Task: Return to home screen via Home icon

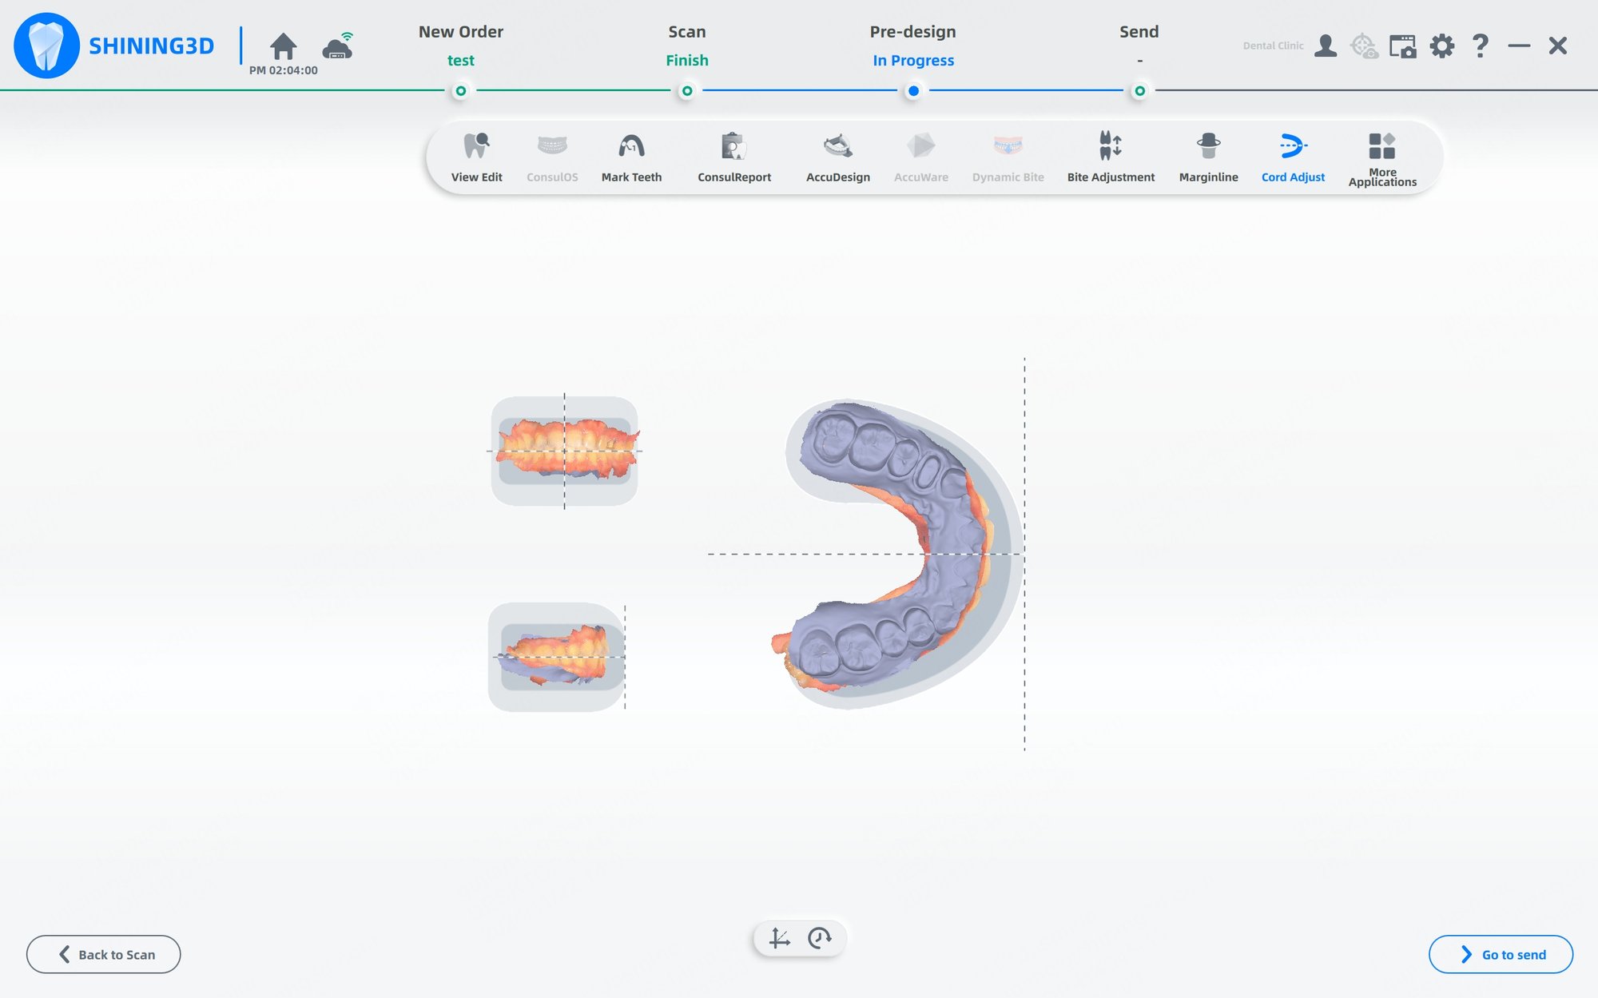Action: pyautogui.click(x=284, y=46)
